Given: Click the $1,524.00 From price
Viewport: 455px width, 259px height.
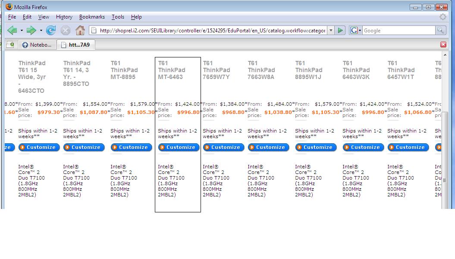Looking at the screenshot, I should (x=420, y=104).
